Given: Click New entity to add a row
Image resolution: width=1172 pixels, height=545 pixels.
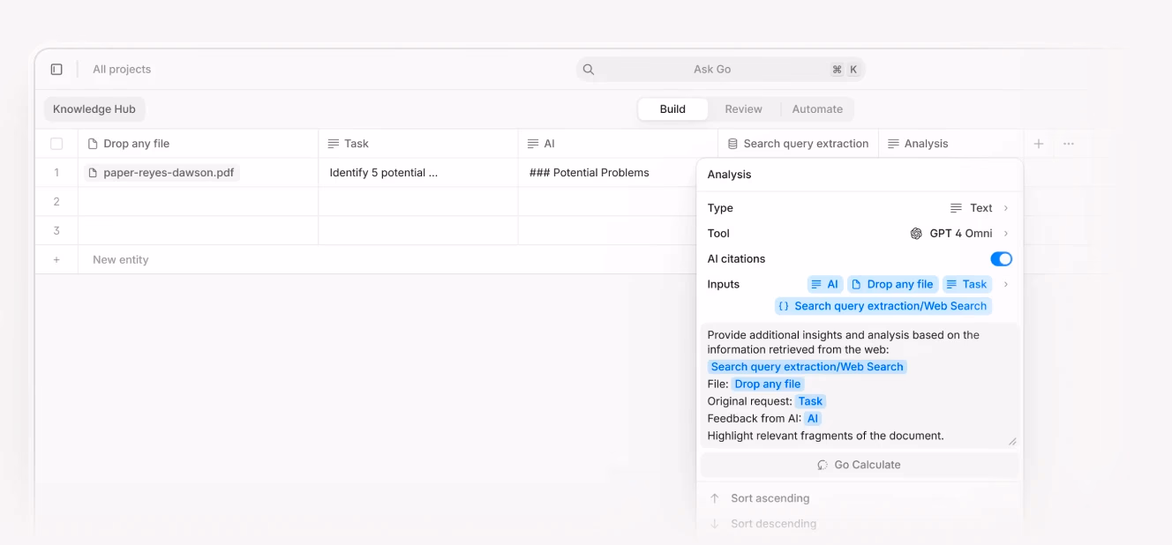Looking at the screenshot, I should [x=121, y=259].
